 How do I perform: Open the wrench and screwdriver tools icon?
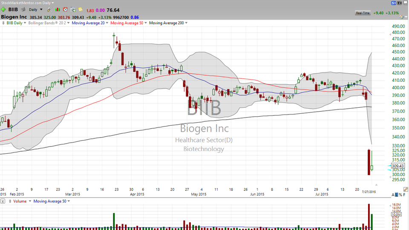coord(49,10)
